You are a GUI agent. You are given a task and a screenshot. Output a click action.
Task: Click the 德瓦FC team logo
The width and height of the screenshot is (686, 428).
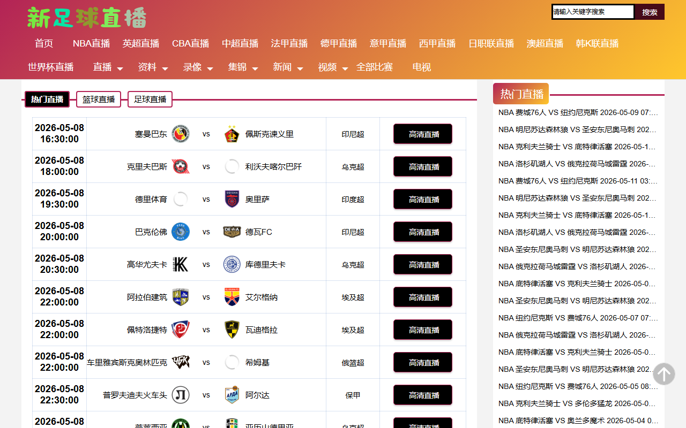[232, 232]
